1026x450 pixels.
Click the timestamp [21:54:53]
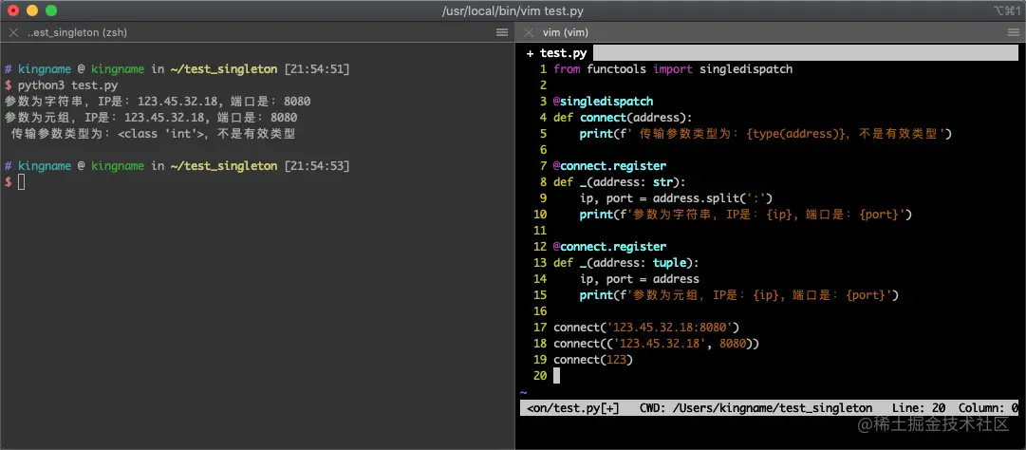(x=317, y=166)
